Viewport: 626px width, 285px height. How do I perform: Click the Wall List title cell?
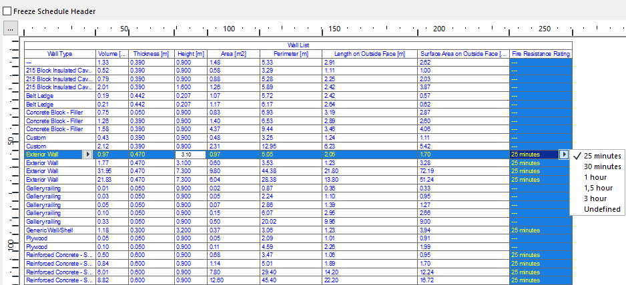[x=298, y=45]
